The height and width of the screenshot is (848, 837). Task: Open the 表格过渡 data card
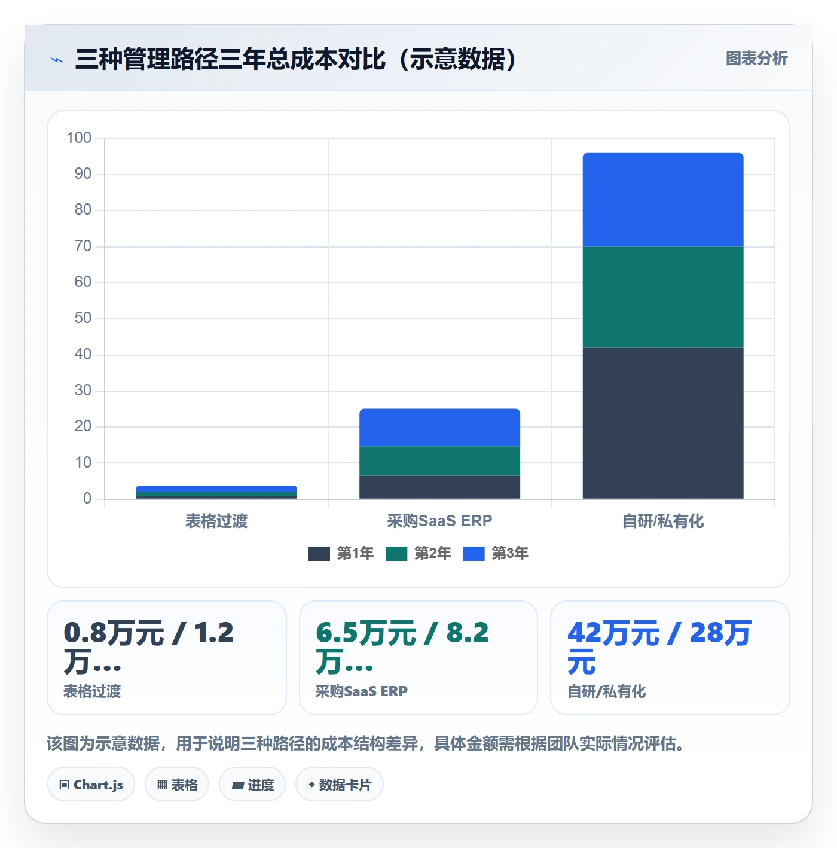(167, 658)
